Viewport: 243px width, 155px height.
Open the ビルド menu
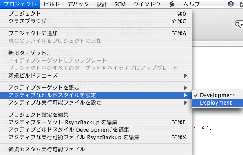[52, 4]
